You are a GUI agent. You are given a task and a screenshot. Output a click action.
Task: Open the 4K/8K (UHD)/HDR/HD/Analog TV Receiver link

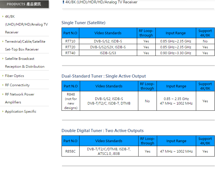(x=26, y=24)
